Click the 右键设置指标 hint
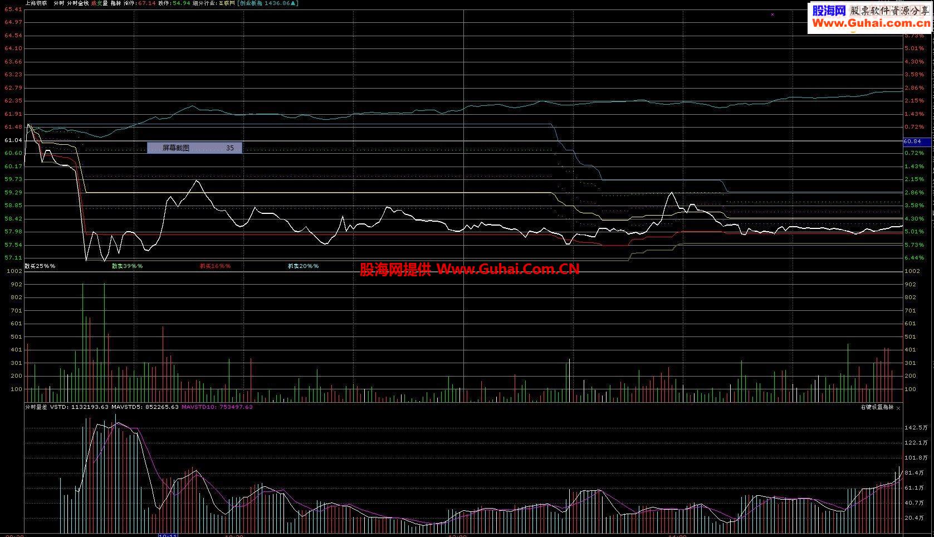The height and width of the screenshot is (537, 934). point(877,407)
